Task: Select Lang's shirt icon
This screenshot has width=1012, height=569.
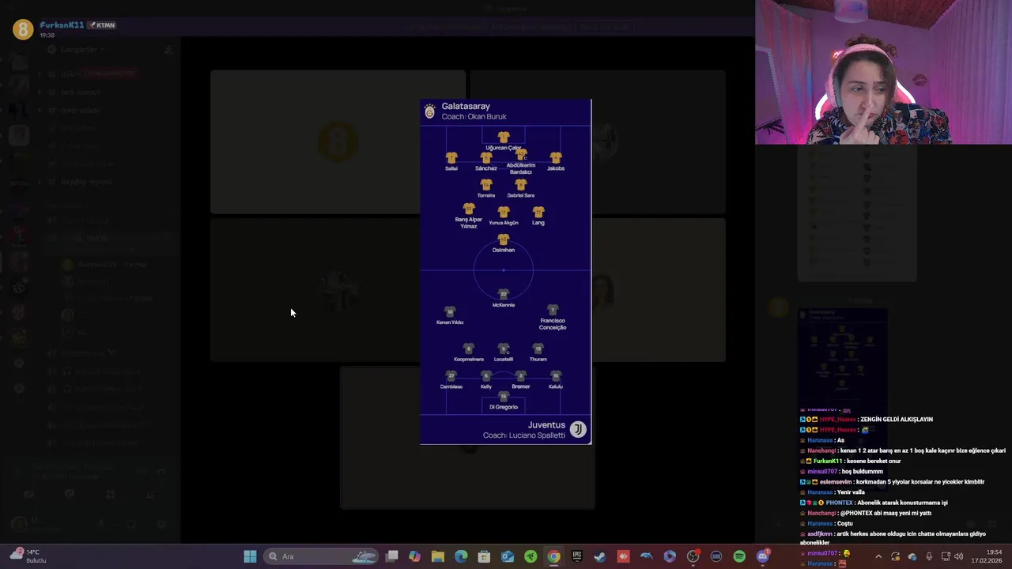Action: (x=538, y=212)
